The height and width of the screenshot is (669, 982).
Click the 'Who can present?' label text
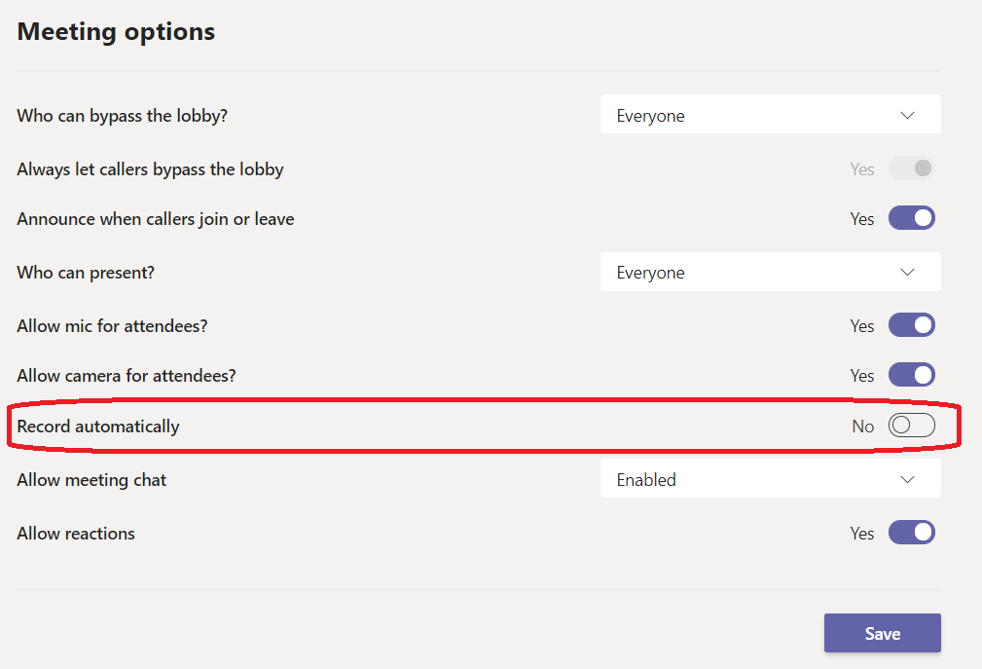pyautogui.click(x=86, y=272)
